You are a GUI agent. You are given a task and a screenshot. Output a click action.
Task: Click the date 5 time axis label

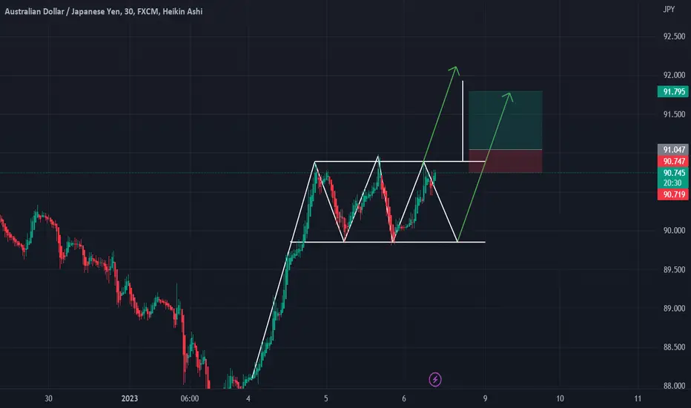326,399
